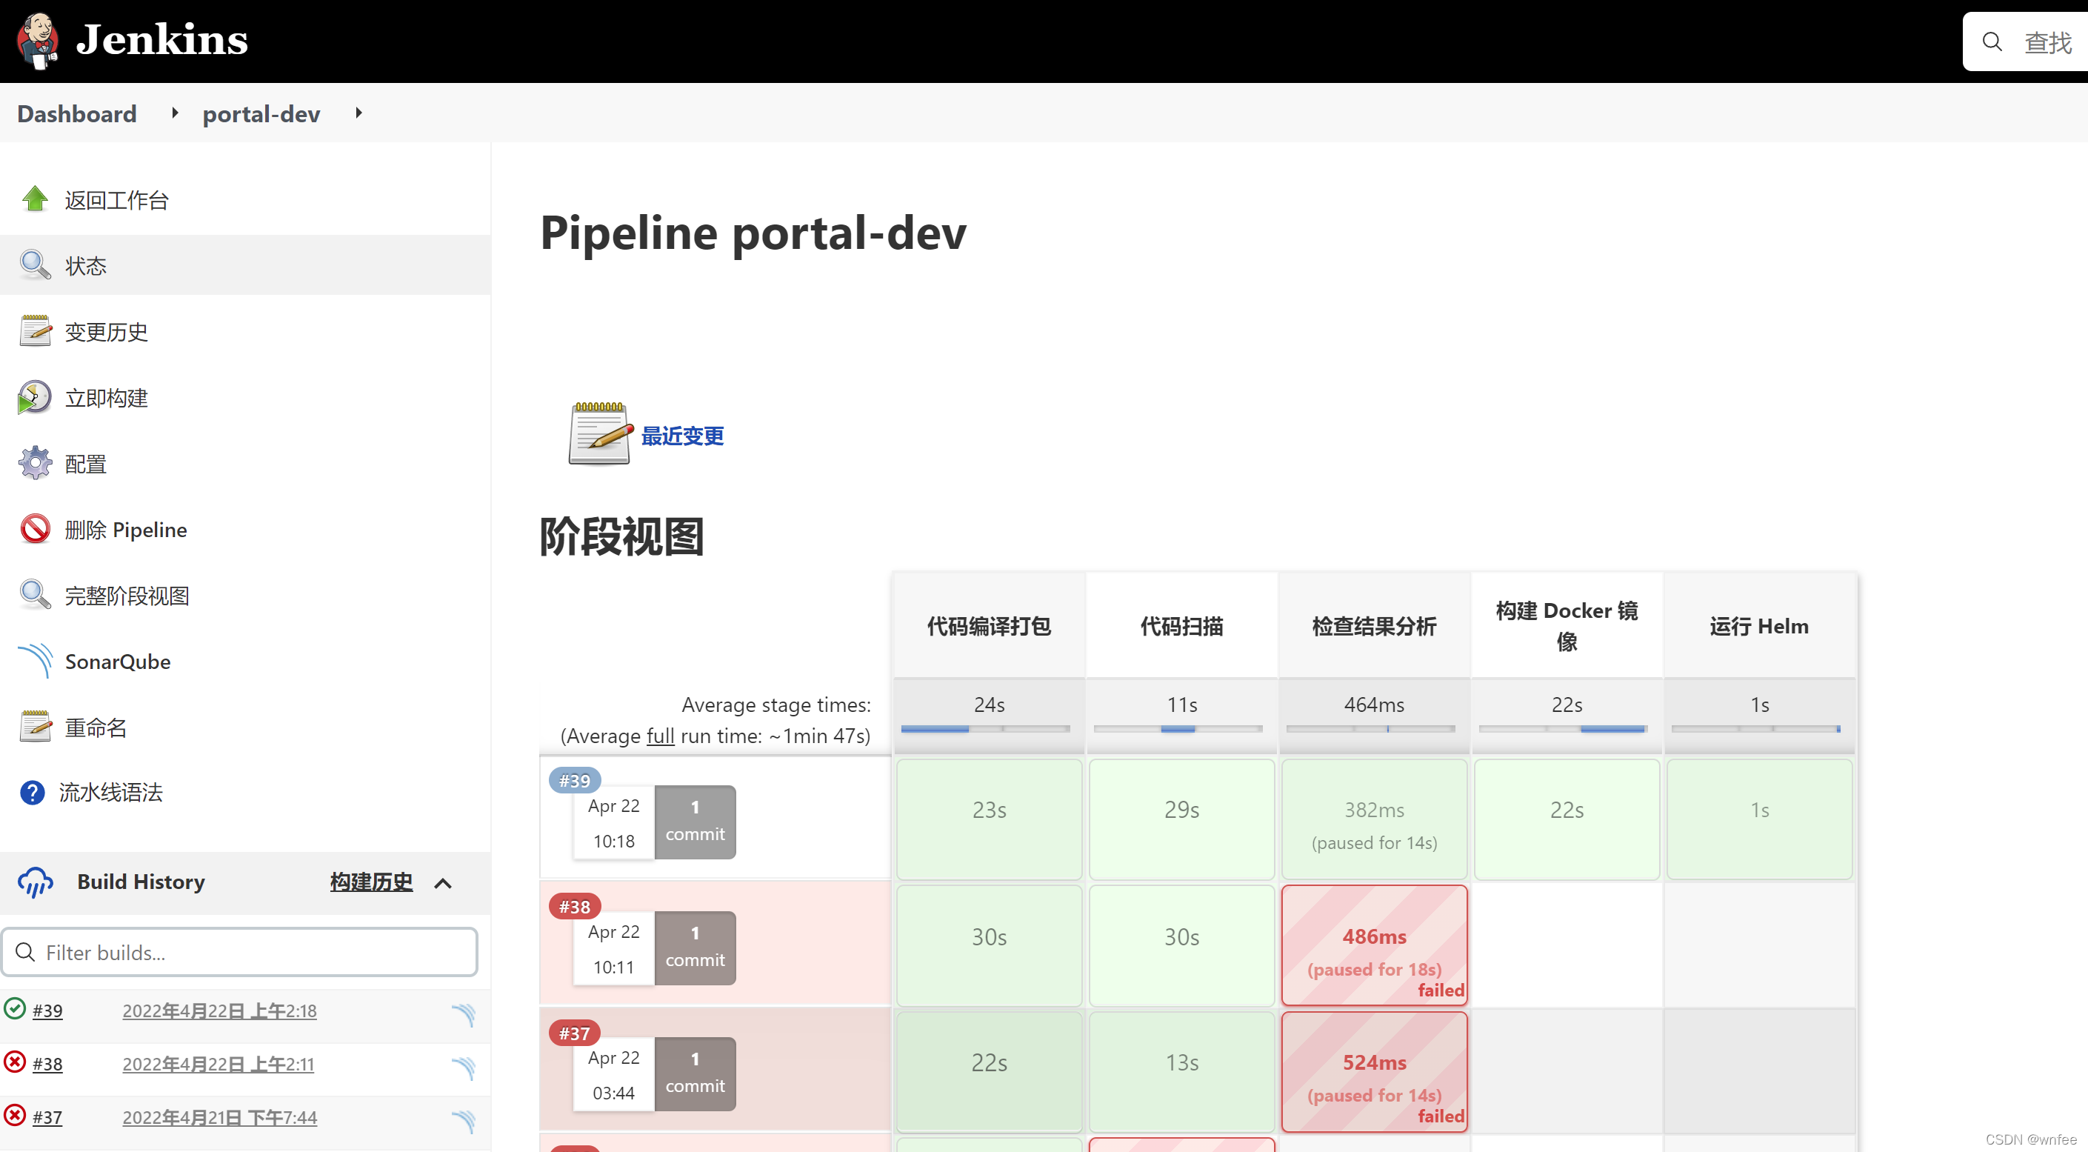The height and width of the screenshot is (1152, 2088).
Task: Select 返回工作台 in the sidebar
Action: click(117, 199)
